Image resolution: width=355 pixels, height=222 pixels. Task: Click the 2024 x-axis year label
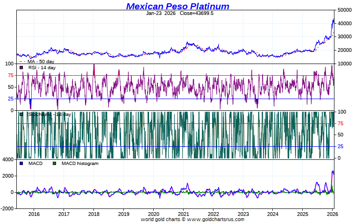[x=273, y=214]
